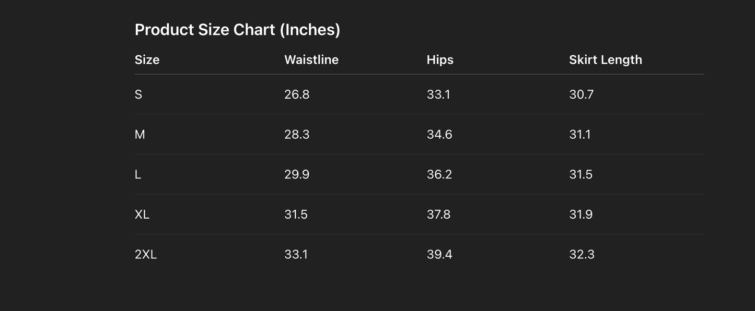This screenshot has height=311, width=755.
Task: Click the 30.7 skirt length value
Action: 582,94
